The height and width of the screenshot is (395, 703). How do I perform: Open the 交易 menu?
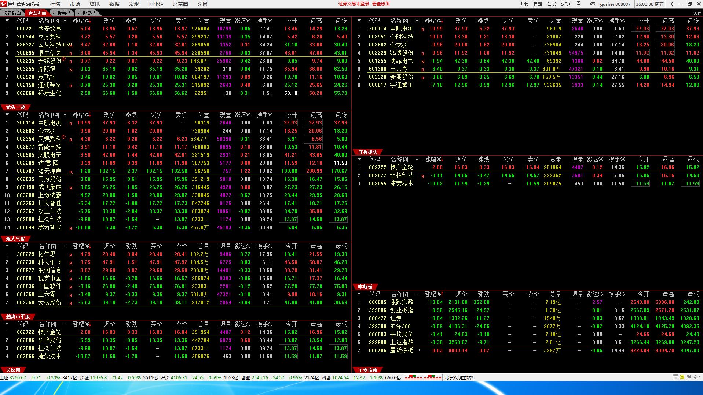pyautogui.click(x=202, y=4)
